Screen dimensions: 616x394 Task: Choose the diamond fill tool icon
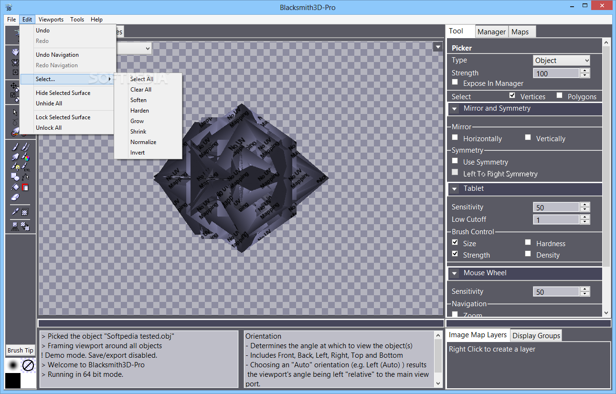click(x=15, y=187)
